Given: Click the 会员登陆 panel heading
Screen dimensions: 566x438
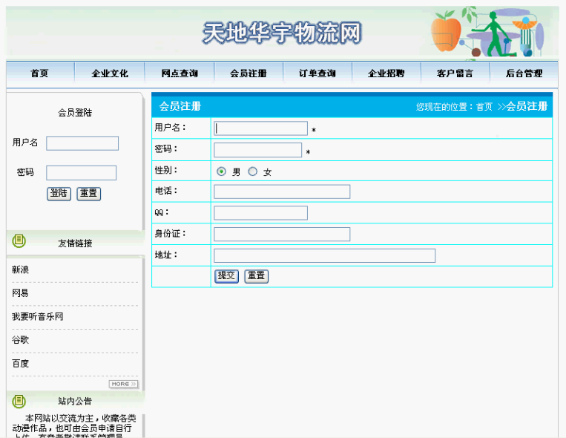Looking at the screenshot, I should (x=75, y=113).
